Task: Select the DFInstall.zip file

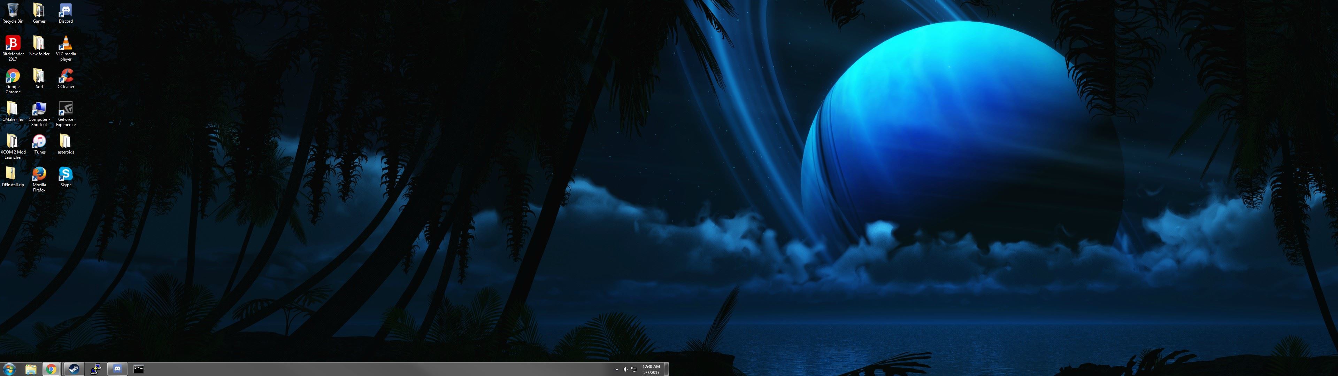Action: coord(13,174)
